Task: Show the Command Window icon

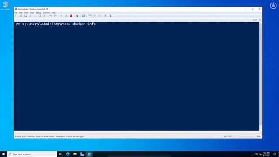Action: tap(105, 16)
